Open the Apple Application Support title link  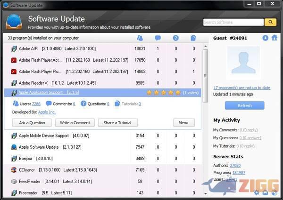[x=49, y=93]
